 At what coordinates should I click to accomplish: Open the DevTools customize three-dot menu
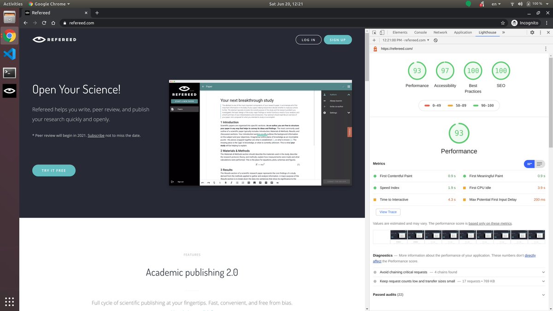pyautogui.click(x=540, y=32)
